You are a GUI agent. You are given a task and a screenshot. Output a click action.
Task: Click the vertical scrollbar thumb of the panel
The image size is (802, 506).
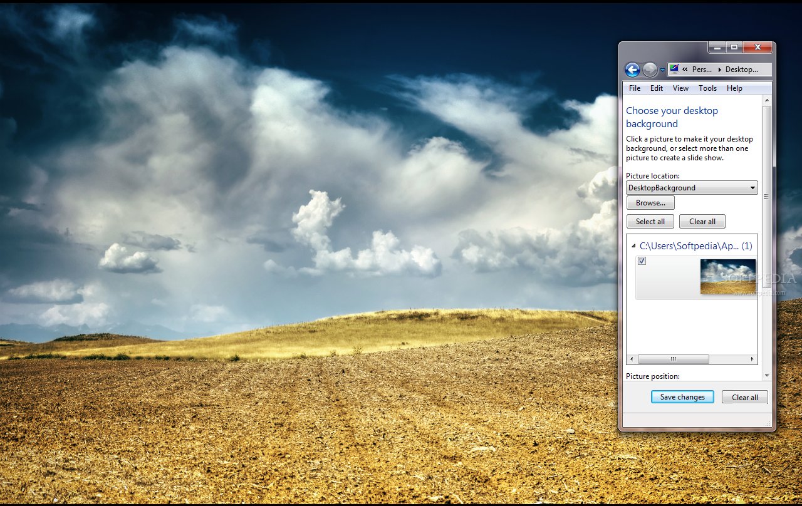767,195
